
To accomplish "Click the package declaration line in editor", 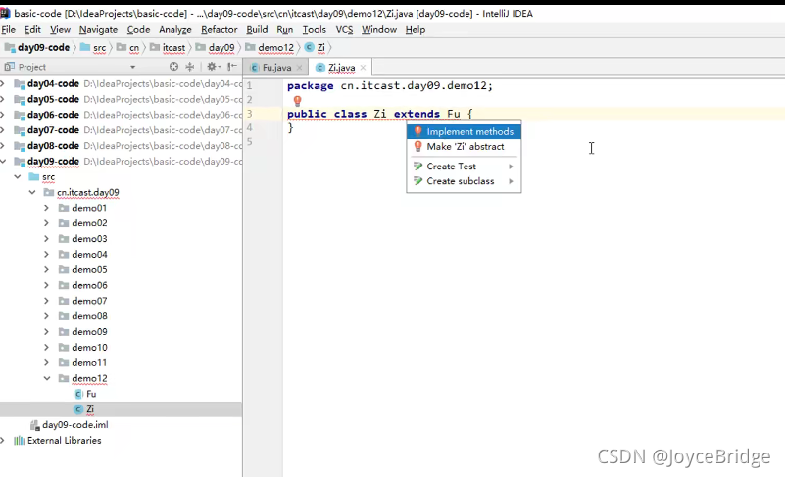I will tap(390, 85).
